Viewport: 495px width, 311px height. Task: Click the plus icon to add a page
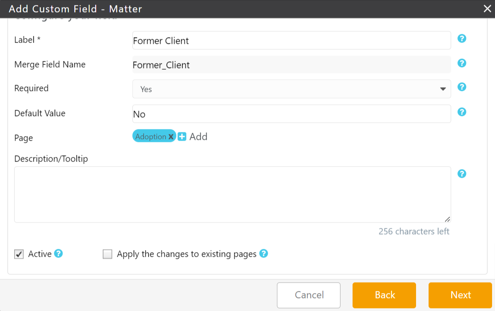182,137
